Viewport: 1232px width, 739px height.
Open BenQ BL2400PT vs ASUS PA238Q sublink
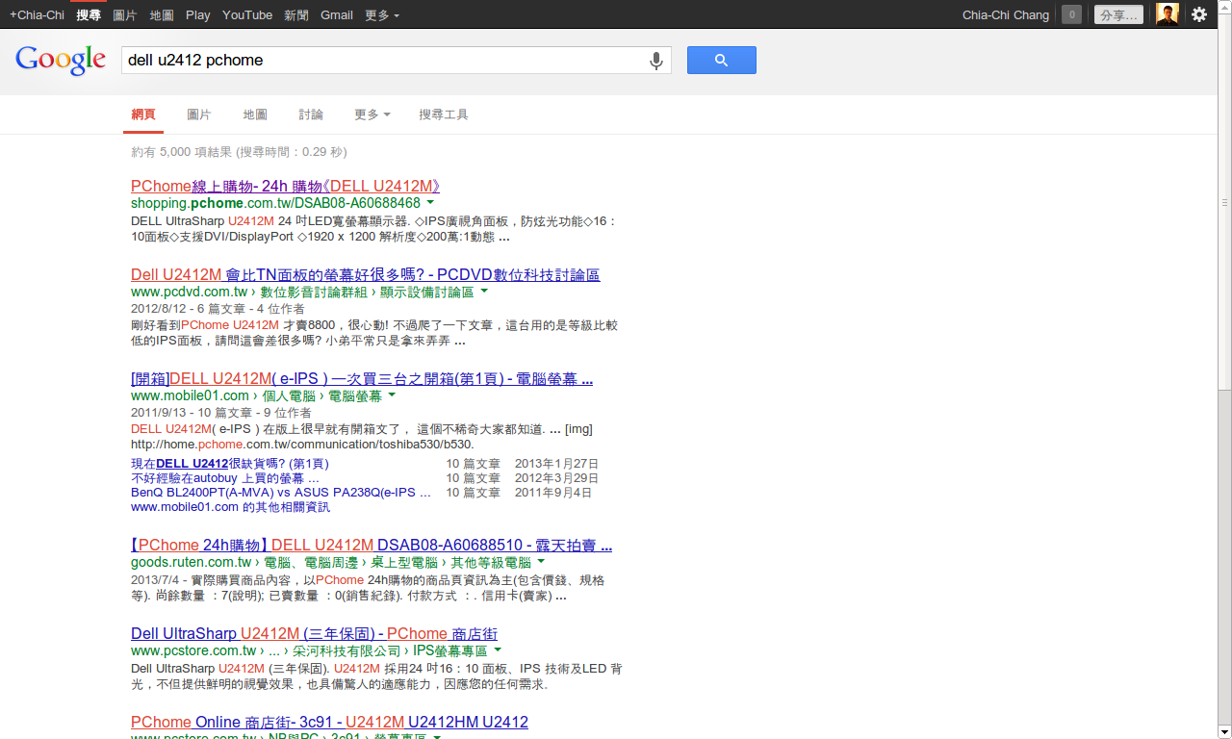pyautogui.click(x=281, y=493)
